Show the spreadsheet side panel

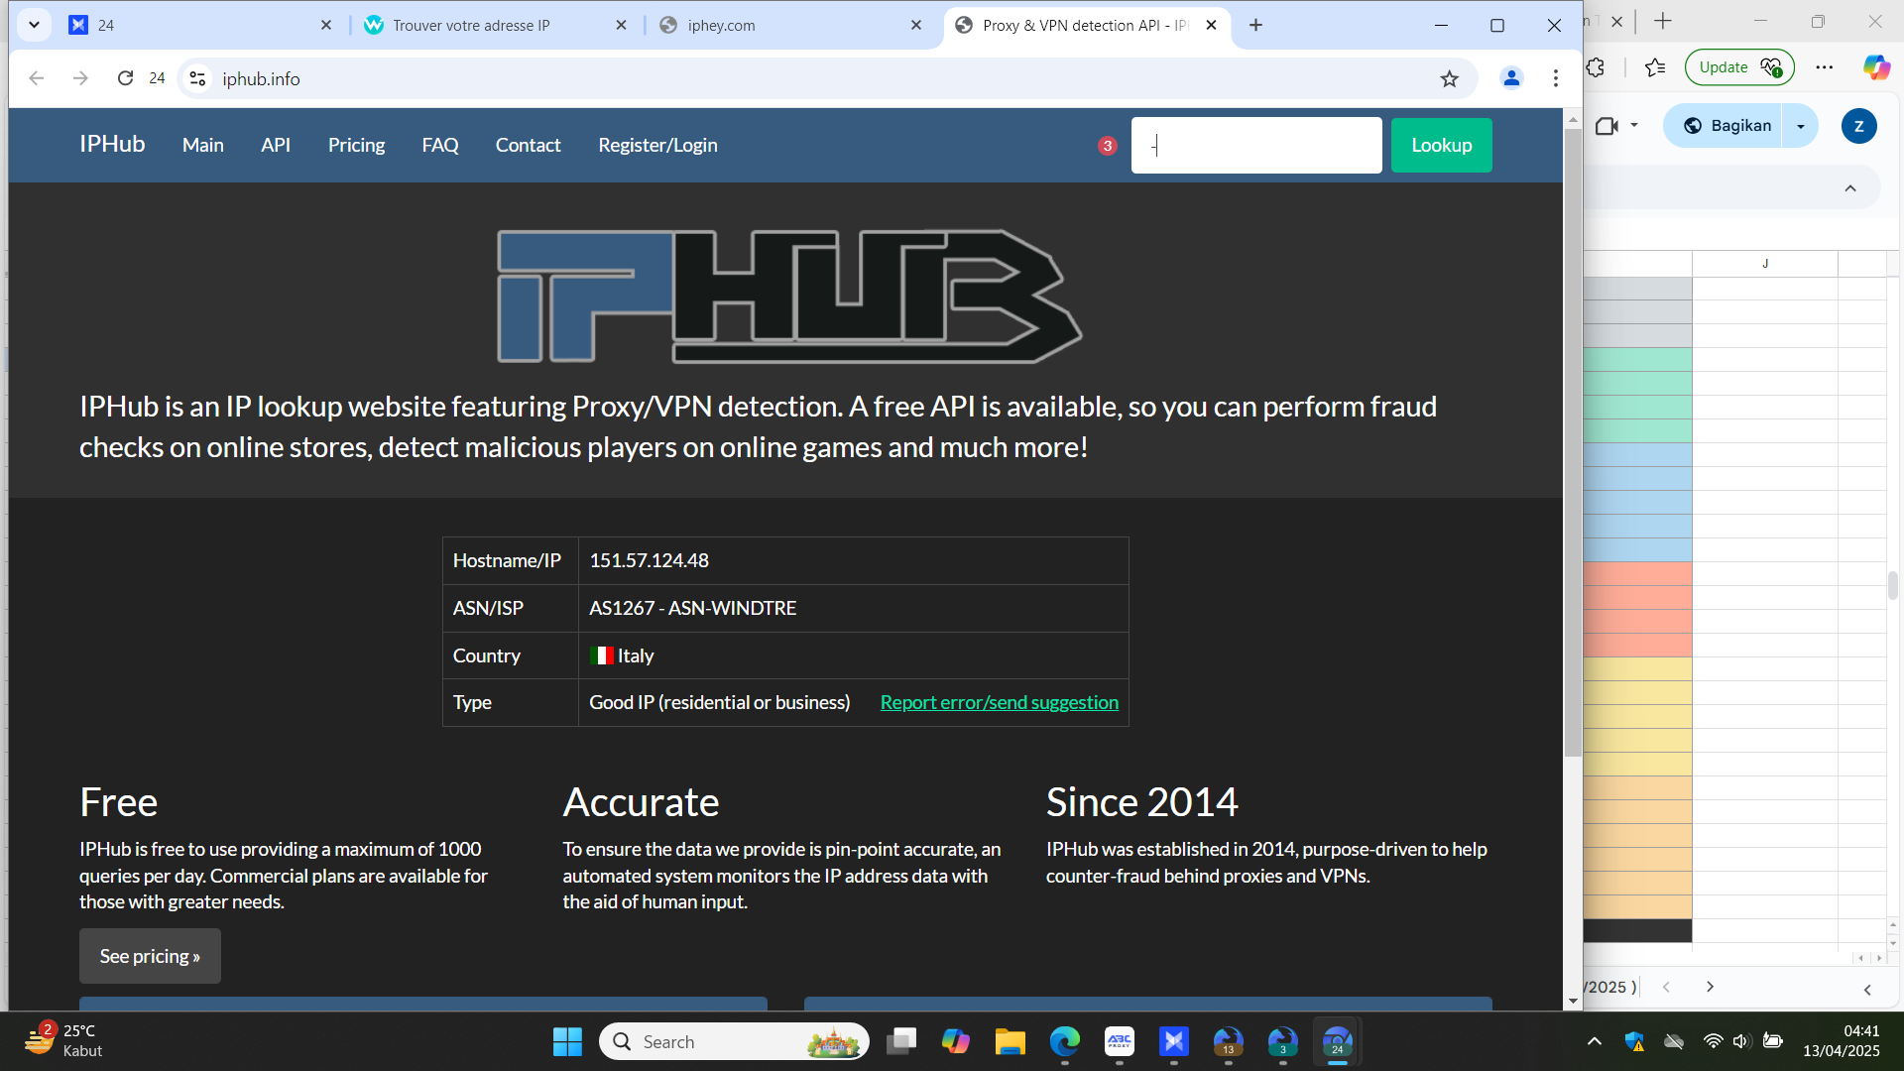coord(1867,990)
